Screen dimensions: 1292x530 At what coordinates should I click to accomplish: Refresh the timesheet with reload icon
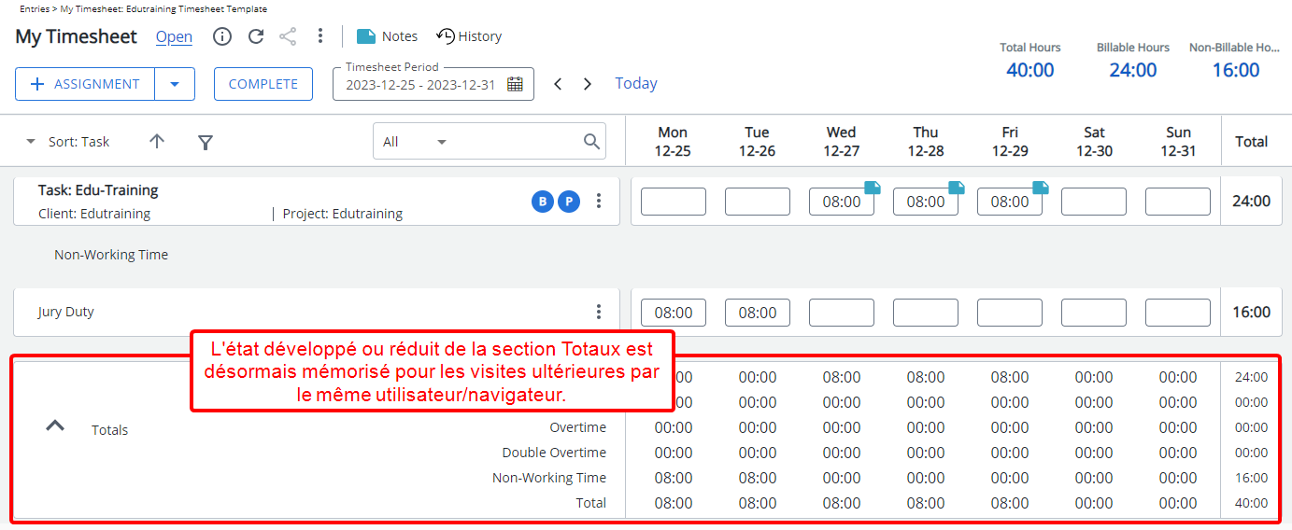tap(255, 36)
